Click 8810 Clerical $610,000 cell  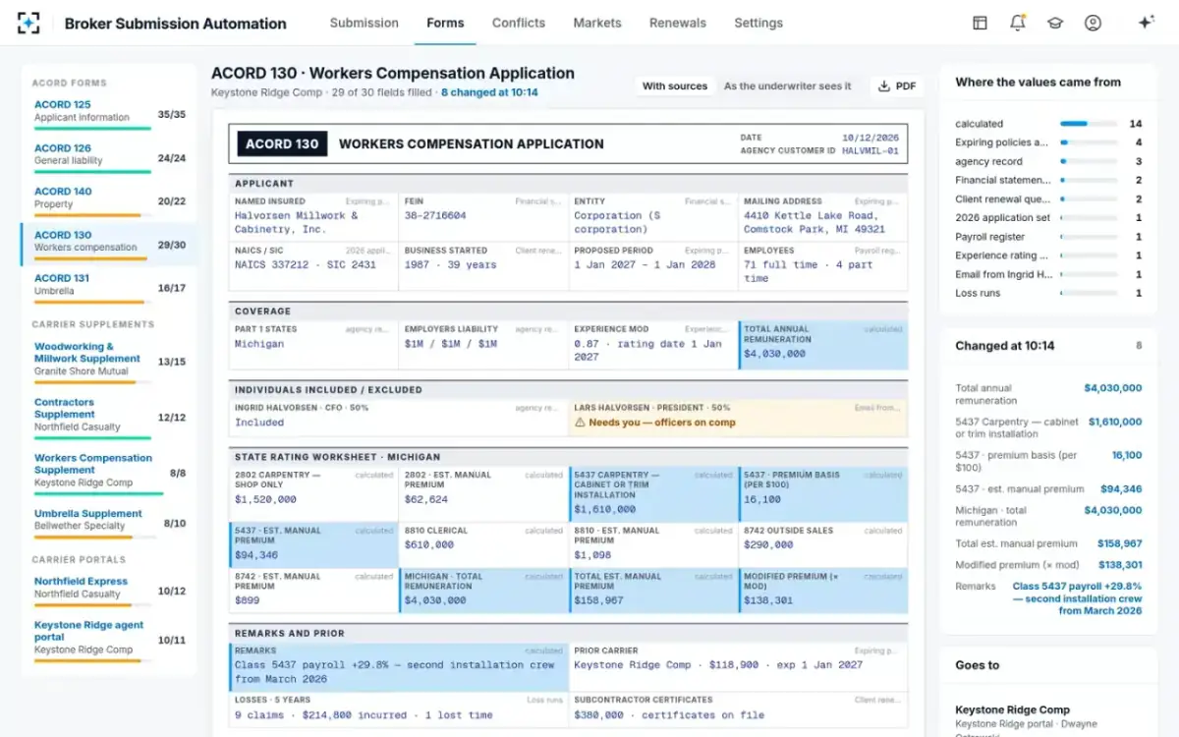[x=483, y=543]
